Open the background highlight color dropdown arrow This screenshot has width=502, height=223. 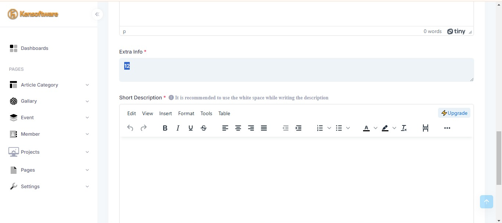tap(394, 128)
